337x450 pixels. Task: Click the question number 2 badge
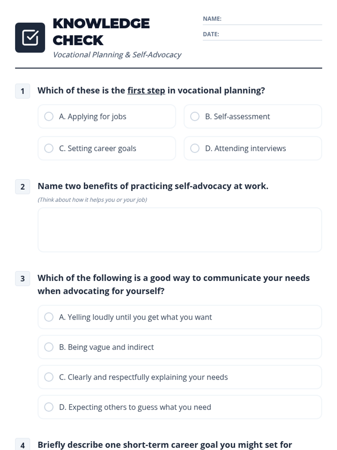[x=22, y=187]
